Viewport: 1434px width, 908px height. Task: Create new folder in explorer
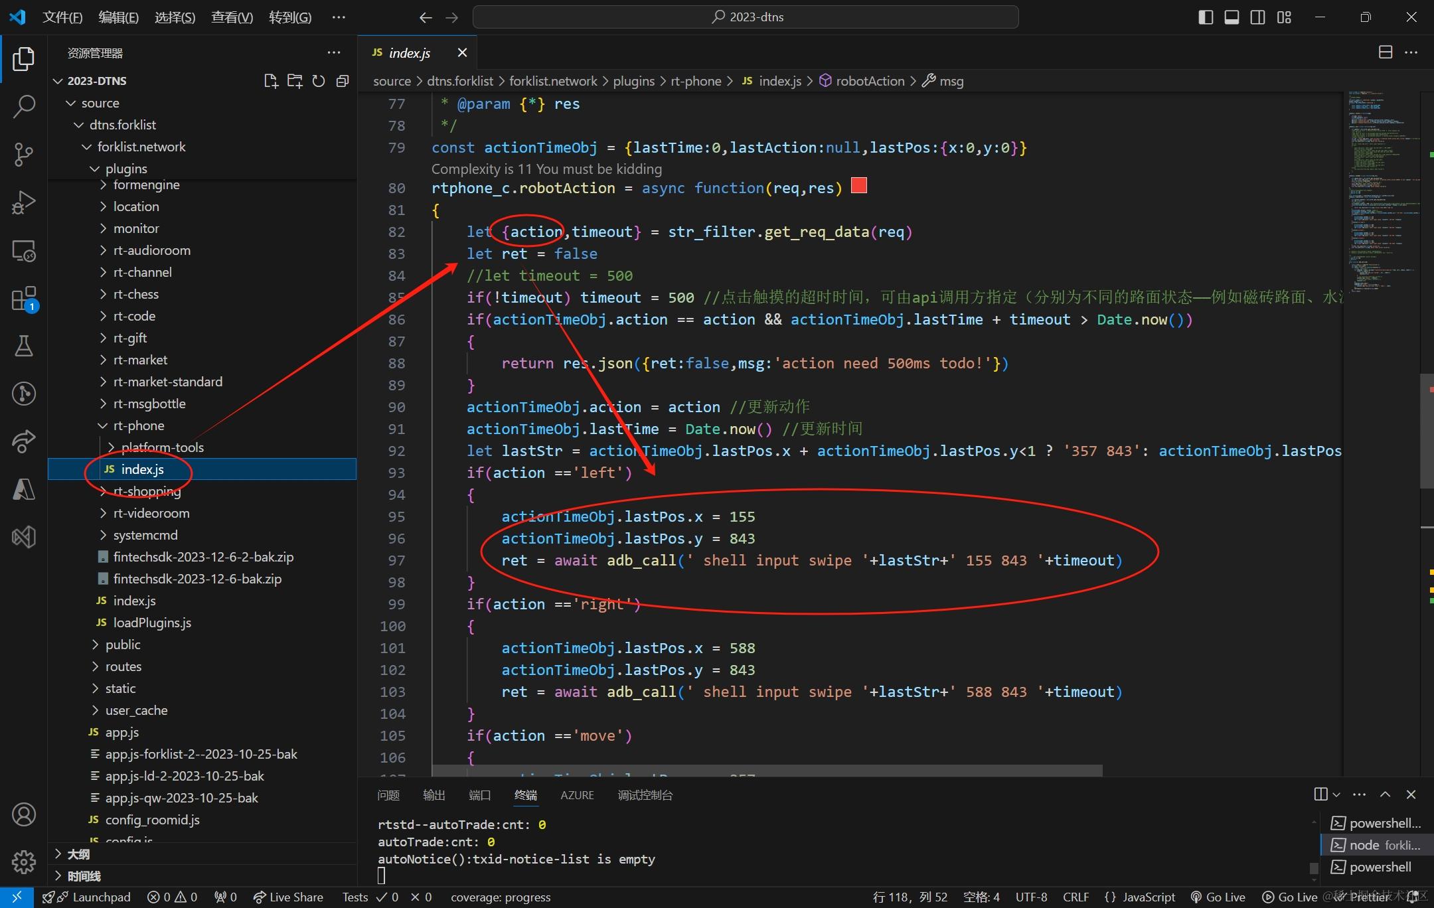click(x=295, y=81)
